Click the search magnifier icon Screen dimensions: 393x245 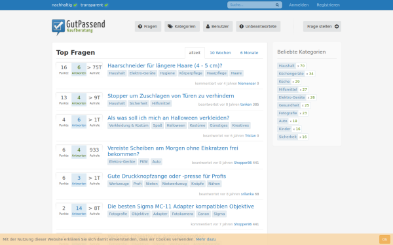277,5
